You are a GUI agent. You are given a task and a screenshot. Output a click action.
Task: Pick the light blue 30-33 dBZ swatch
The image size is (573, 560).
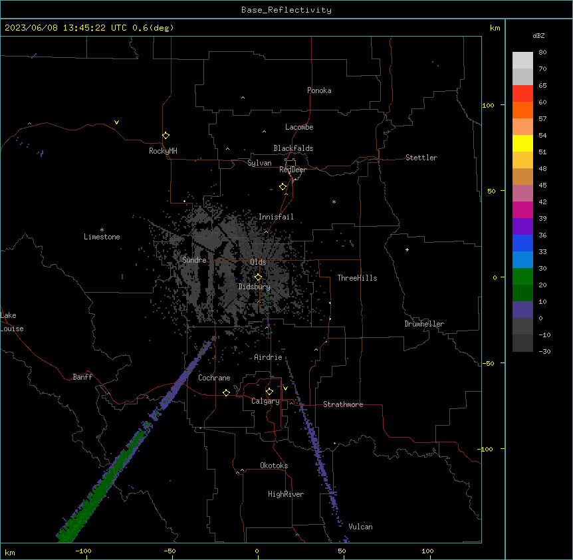tap(522, 260)
